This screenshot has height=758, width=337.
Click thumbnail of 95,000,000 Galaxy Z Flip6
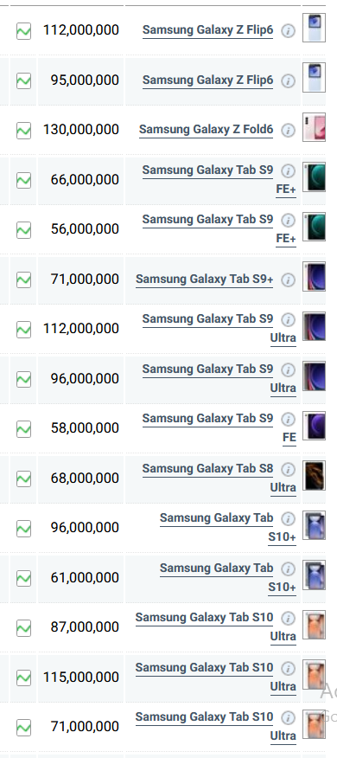tap(314, 77)
